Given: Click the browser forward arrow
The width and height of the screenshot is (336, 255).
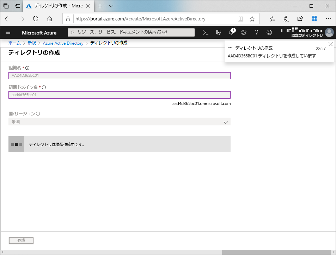Looking at the screenshot, I should tap(22, 19).
